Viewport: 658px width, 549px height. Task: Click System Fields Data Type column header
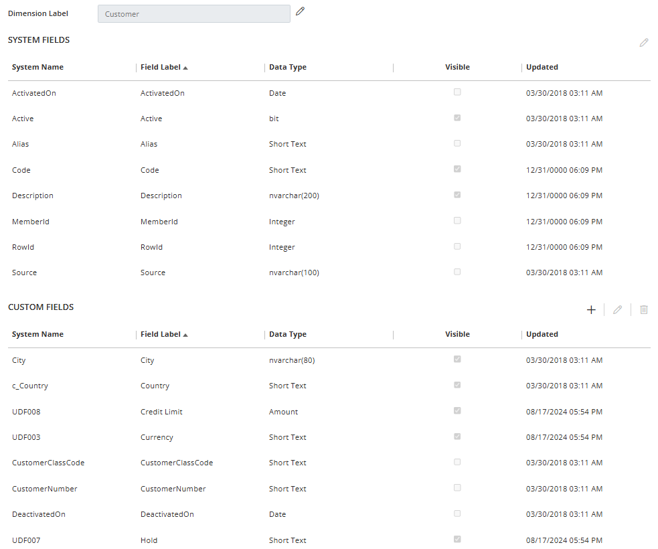click(288, 68)
